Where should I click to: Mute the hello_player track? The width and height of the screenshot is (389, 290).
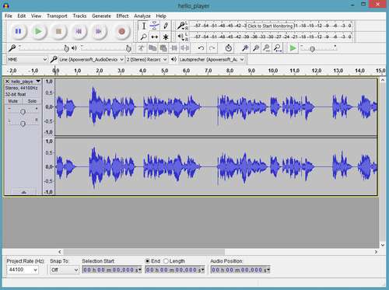click(x=13, y=101)
